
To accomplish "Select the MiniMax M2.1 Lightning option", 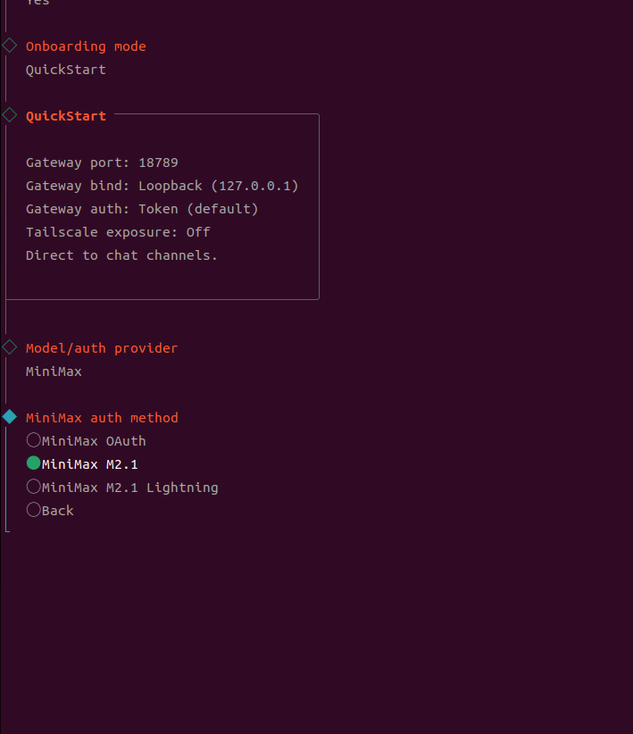I will tap(129, 487).
